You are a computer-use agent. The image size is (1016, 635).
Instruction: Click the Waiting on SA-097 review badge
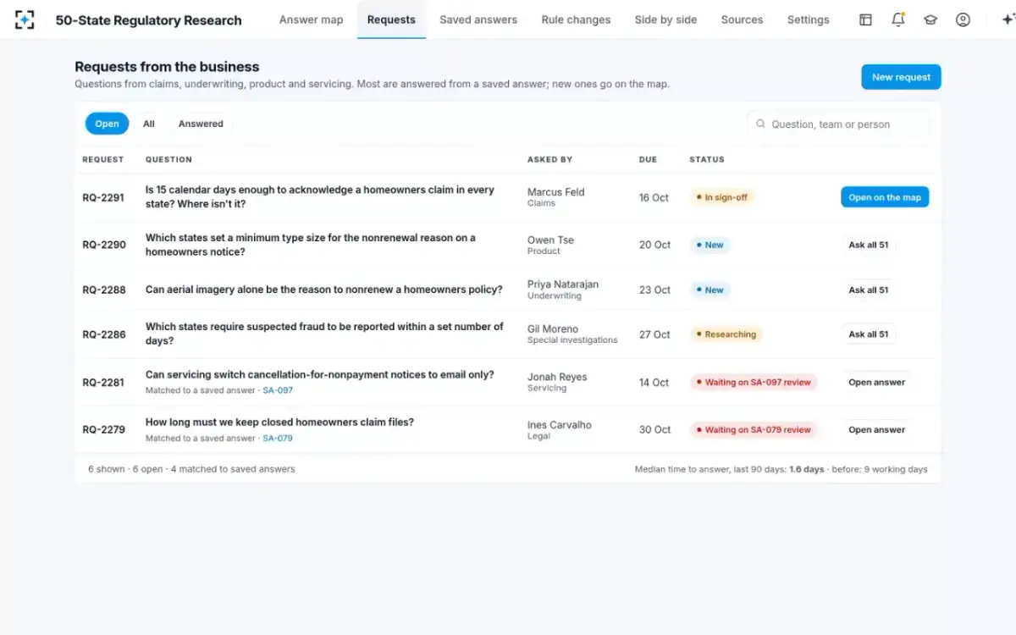(x=754, y=382)
